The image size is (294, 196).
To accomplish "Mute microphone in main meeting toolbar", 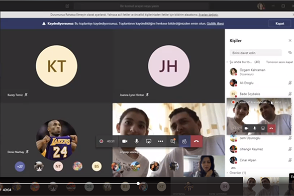I will click(x=137, y=141).
